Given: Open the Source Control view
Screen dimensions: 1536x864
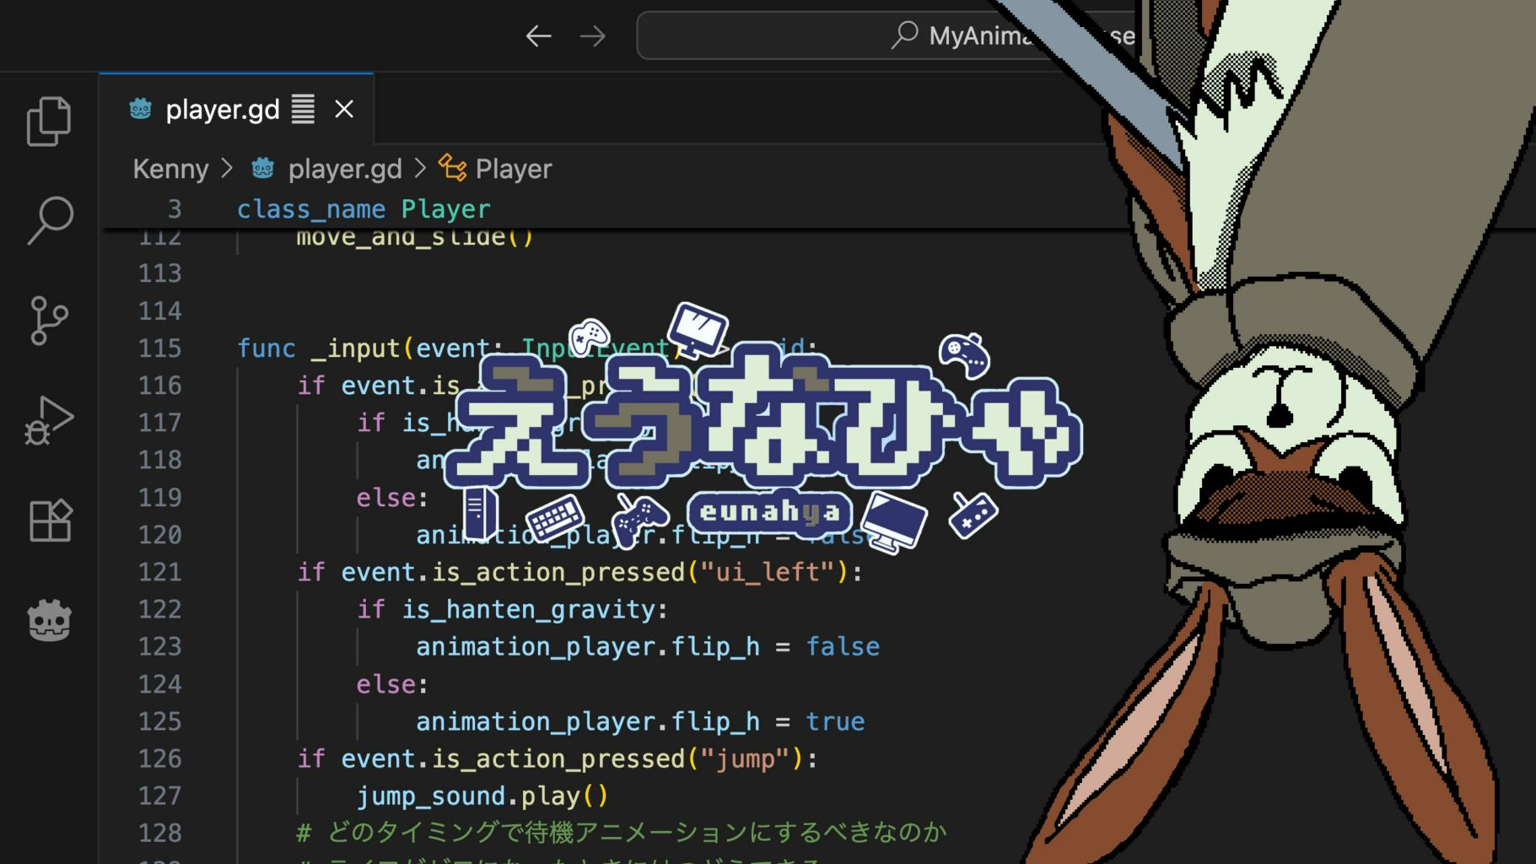Looking at the screenshot, I should pos(49,321).
